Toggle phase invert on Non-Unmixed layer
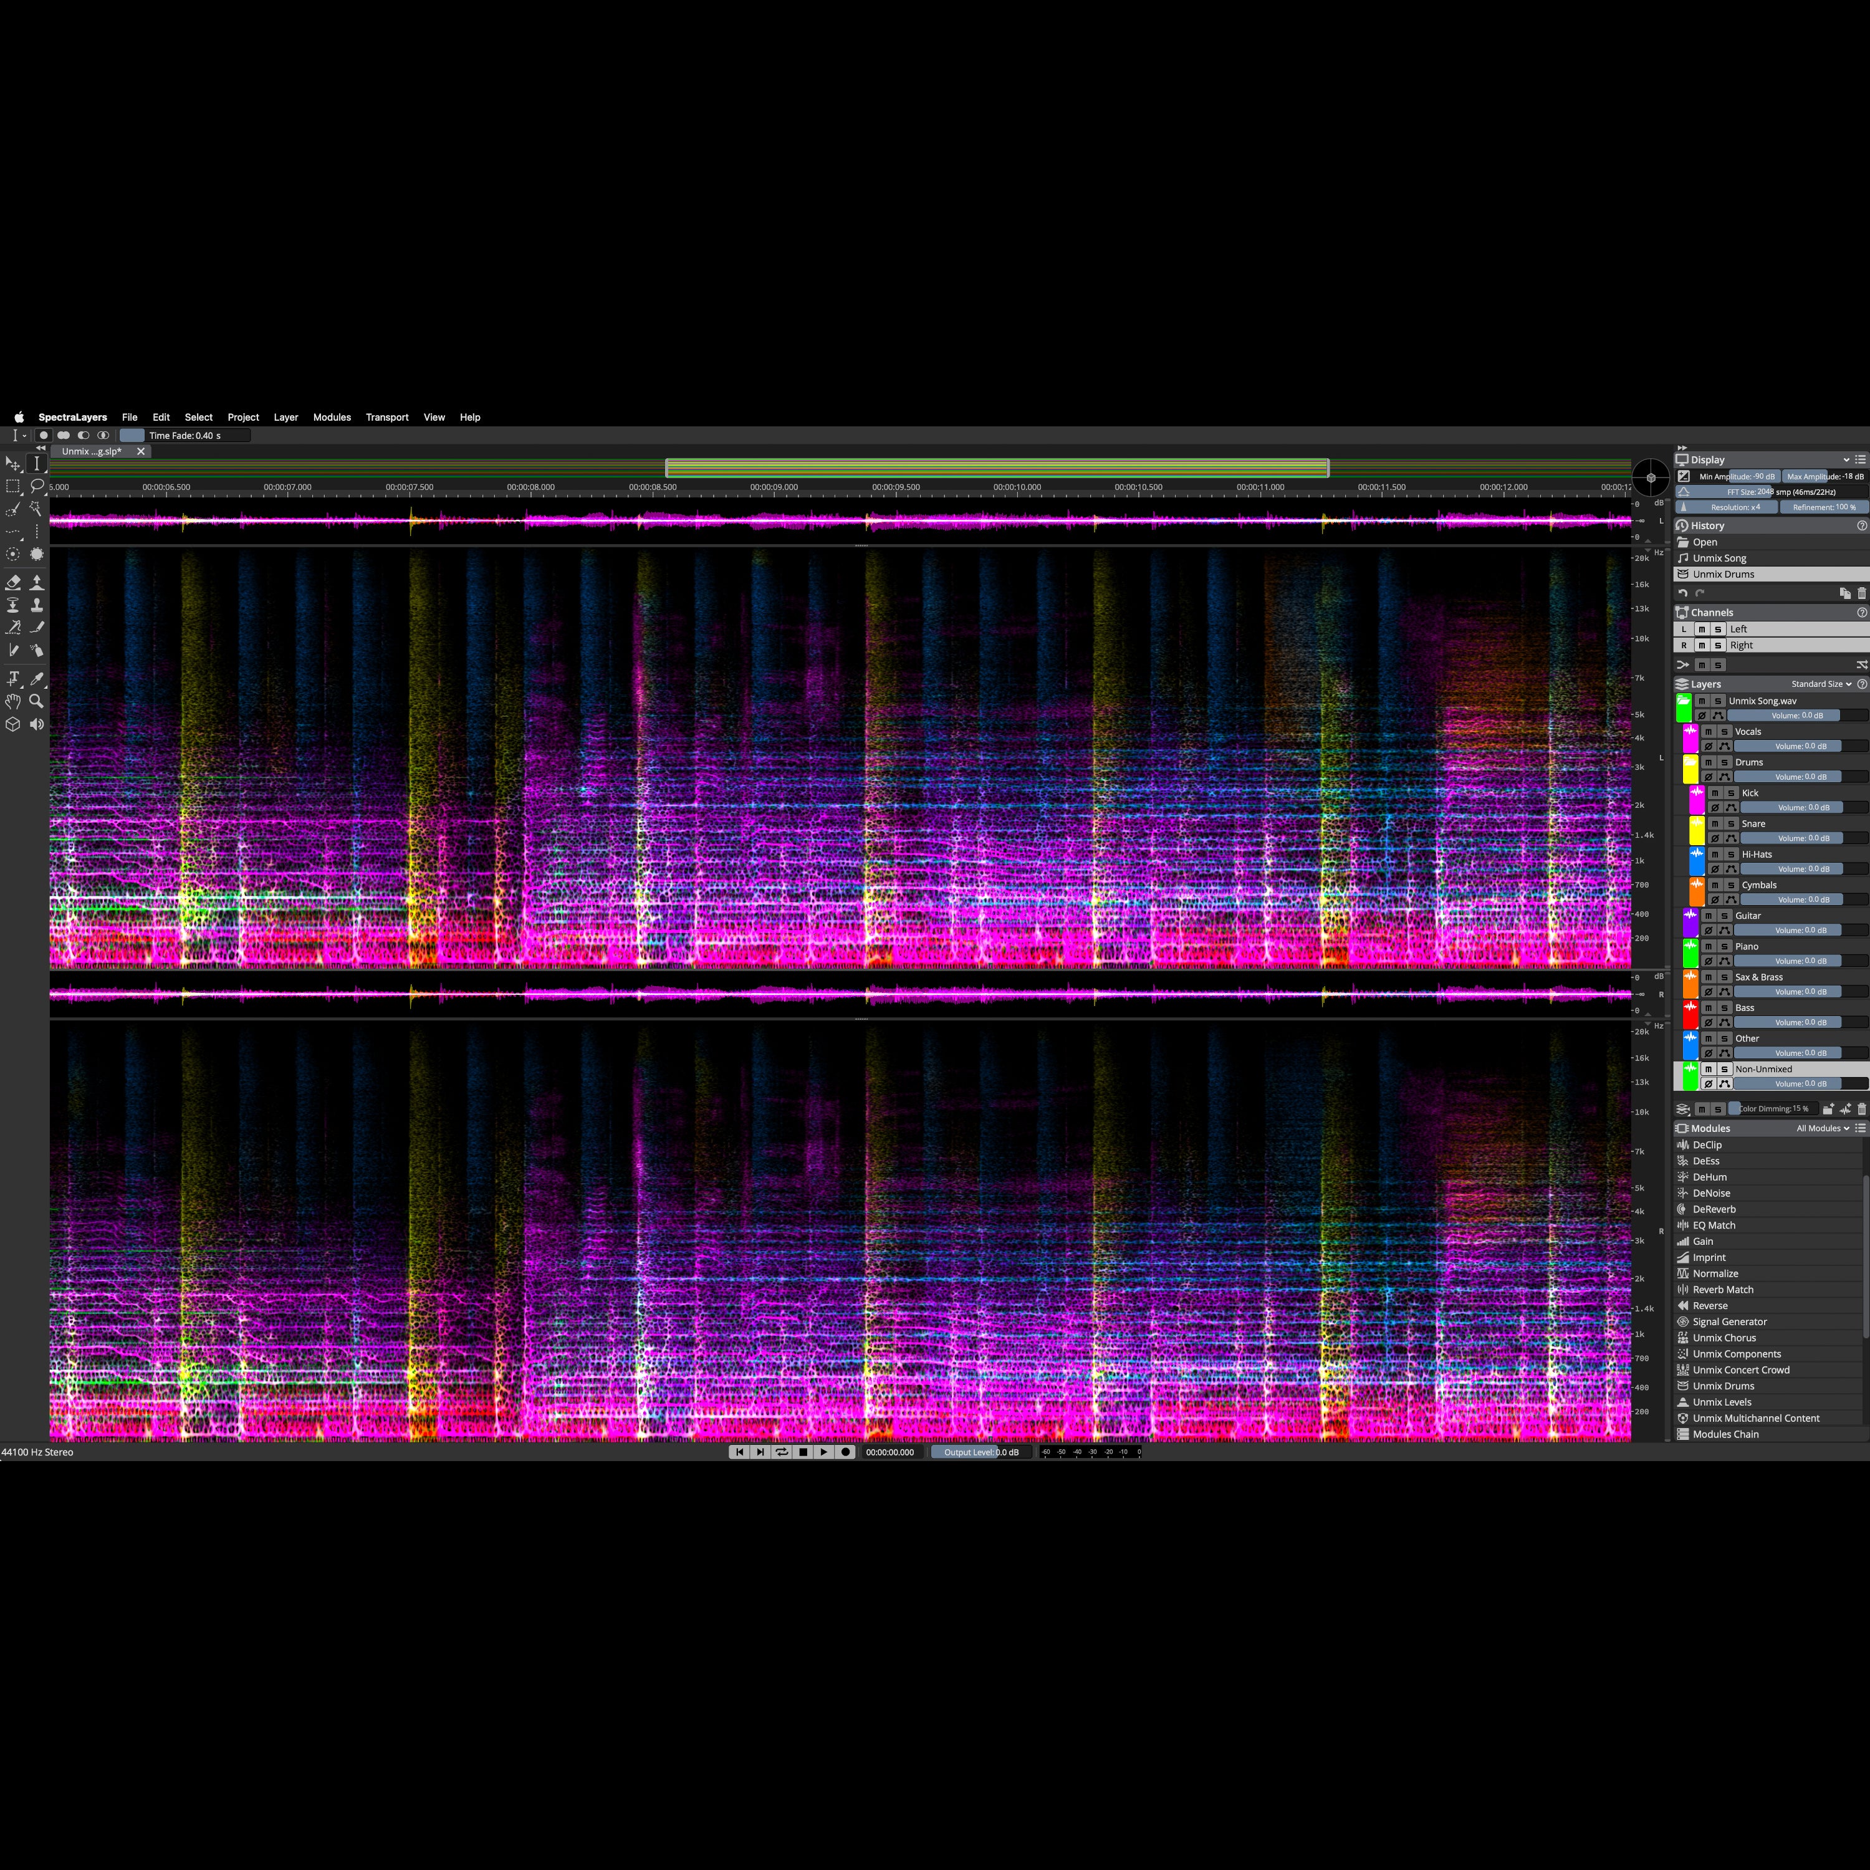 (x=1709, y=1084)
